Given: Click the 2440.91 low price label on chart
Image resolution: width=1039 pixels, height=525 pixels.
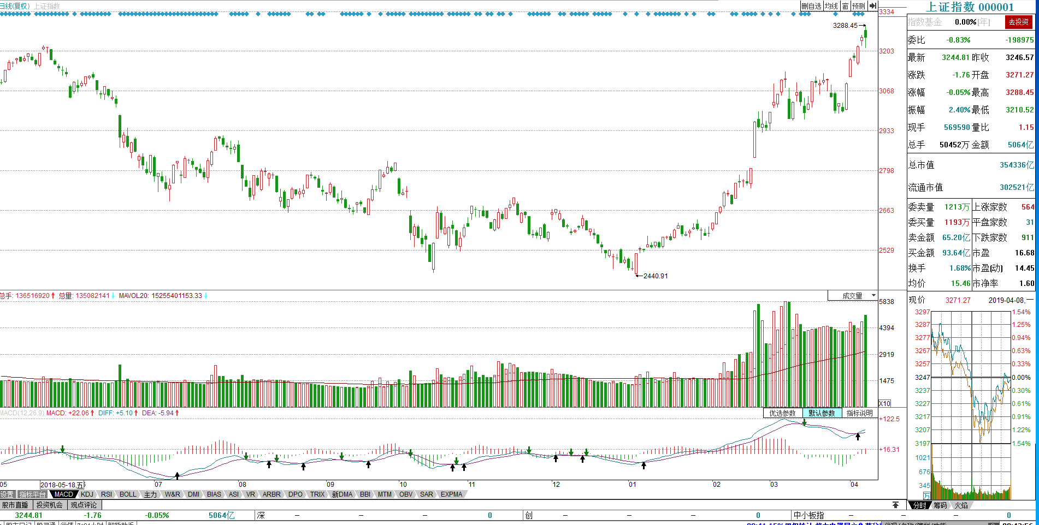Looking at the screenshot, I should tap(656, 276).
